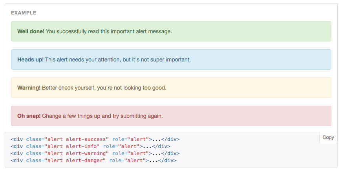Image resolution: width=342 pixels, height=173 pixels.
Task: Select the bold "Well done!" text
Action: point(31,31)
